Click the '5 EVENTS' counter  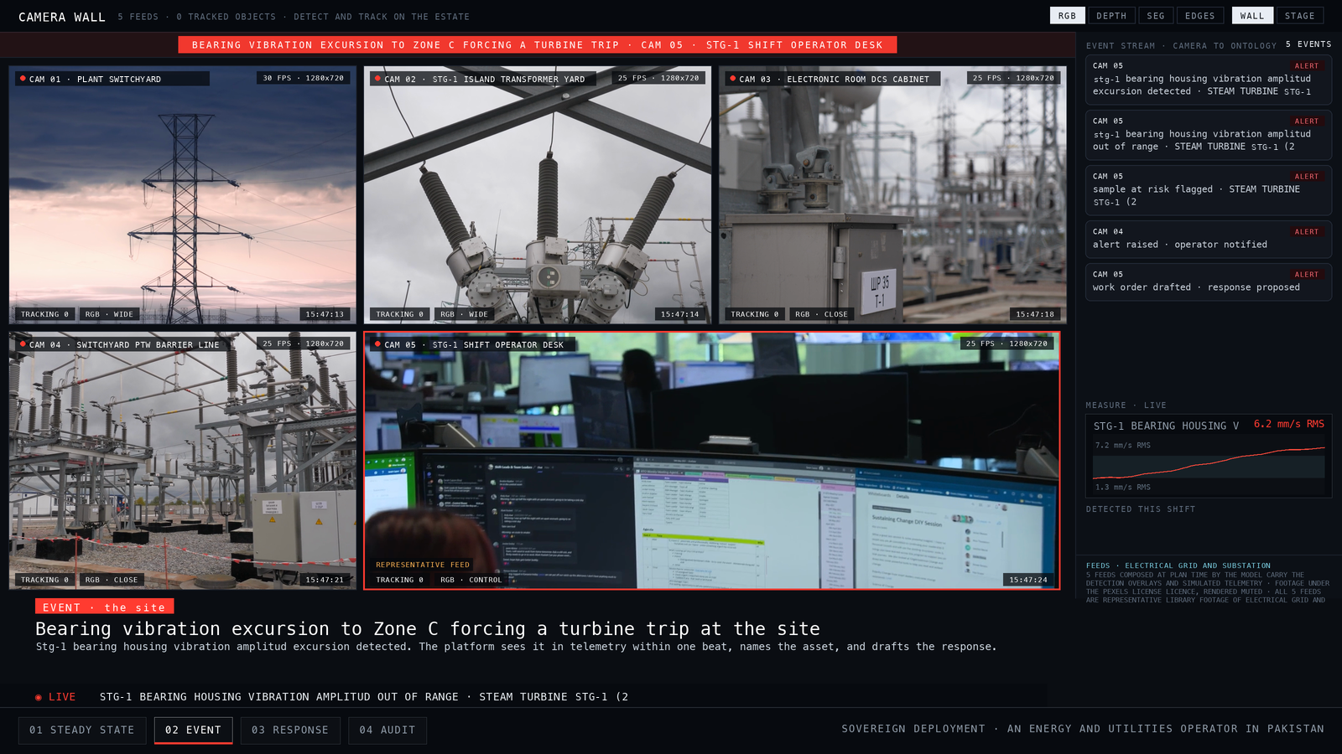click(x=1308, y=44)
